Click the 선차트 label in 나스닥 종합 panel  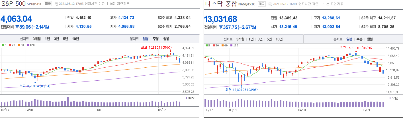(x=228, y=39)
